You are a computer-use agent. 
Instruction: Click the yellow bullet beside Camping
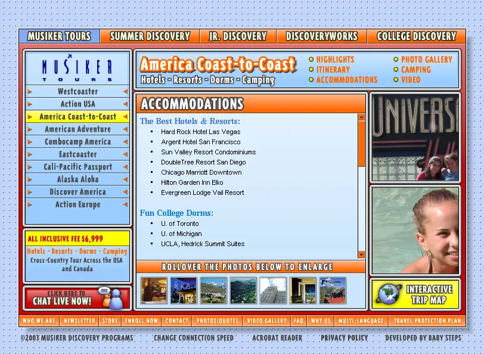coord(396,70)
